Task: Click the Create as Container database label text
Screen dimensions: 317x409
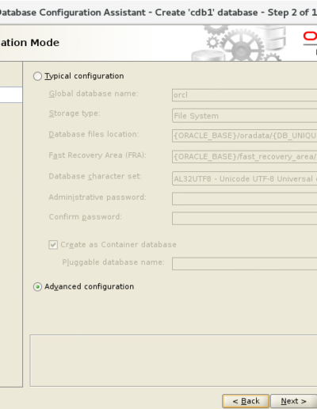Action: [118, 245]
